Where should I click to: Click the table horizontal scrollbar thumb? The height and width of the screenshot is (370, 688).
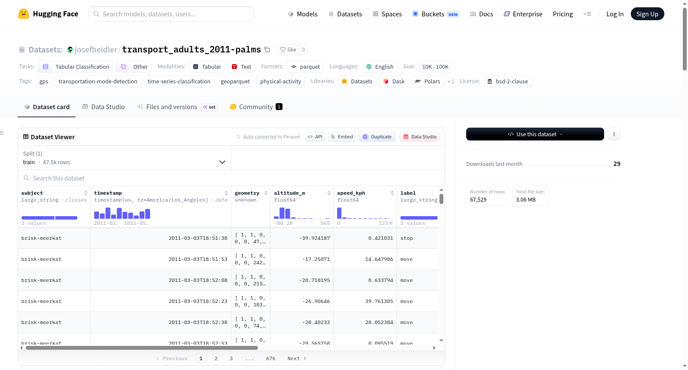pos(142,348)
